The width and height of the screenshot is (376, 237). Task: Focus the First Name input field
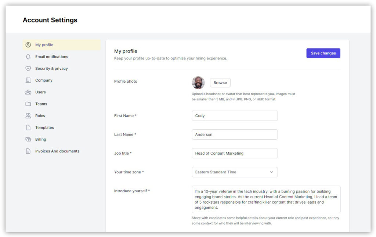[x=235, y=116]
